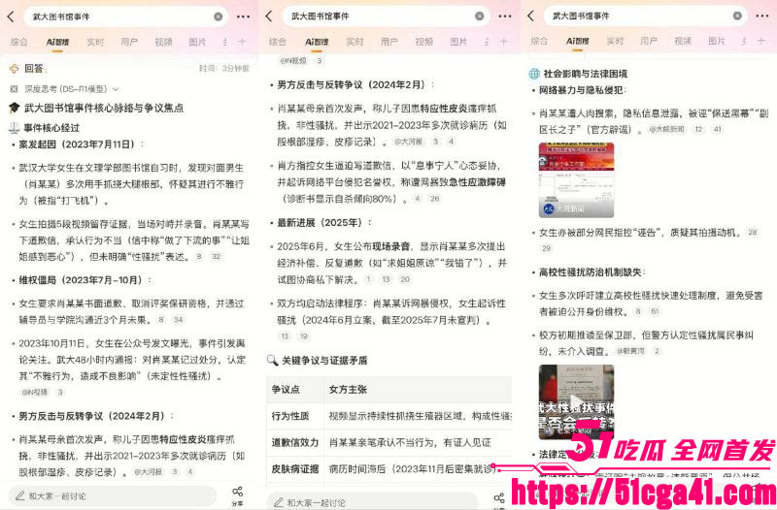Viewport: 777px width, 510px height.
Task: Click the 争议点 table header
Action: click(x=286, y=390)
